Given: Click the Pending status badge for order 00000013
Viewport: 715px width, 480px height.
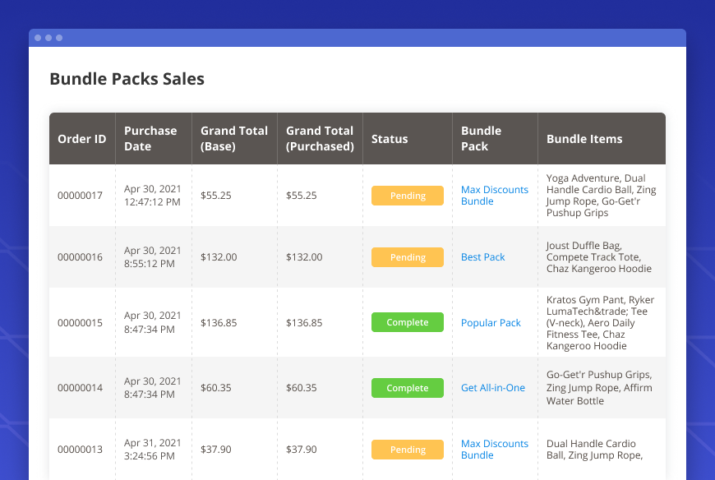Looking at the screenshot, I should 408,450.
